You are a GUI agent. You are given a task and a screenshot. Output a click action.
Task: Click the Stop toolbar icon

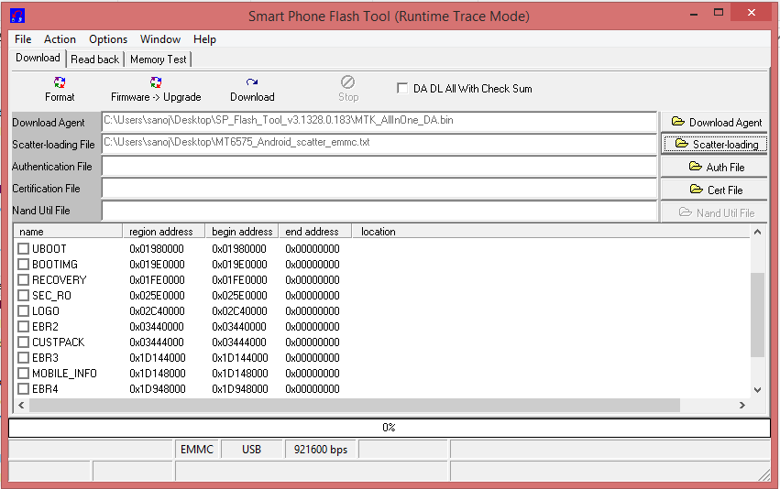tap(347, 81)
